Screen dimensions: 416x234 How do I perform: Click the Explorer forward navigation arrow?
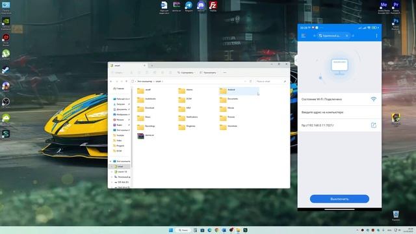coord(117,81)
